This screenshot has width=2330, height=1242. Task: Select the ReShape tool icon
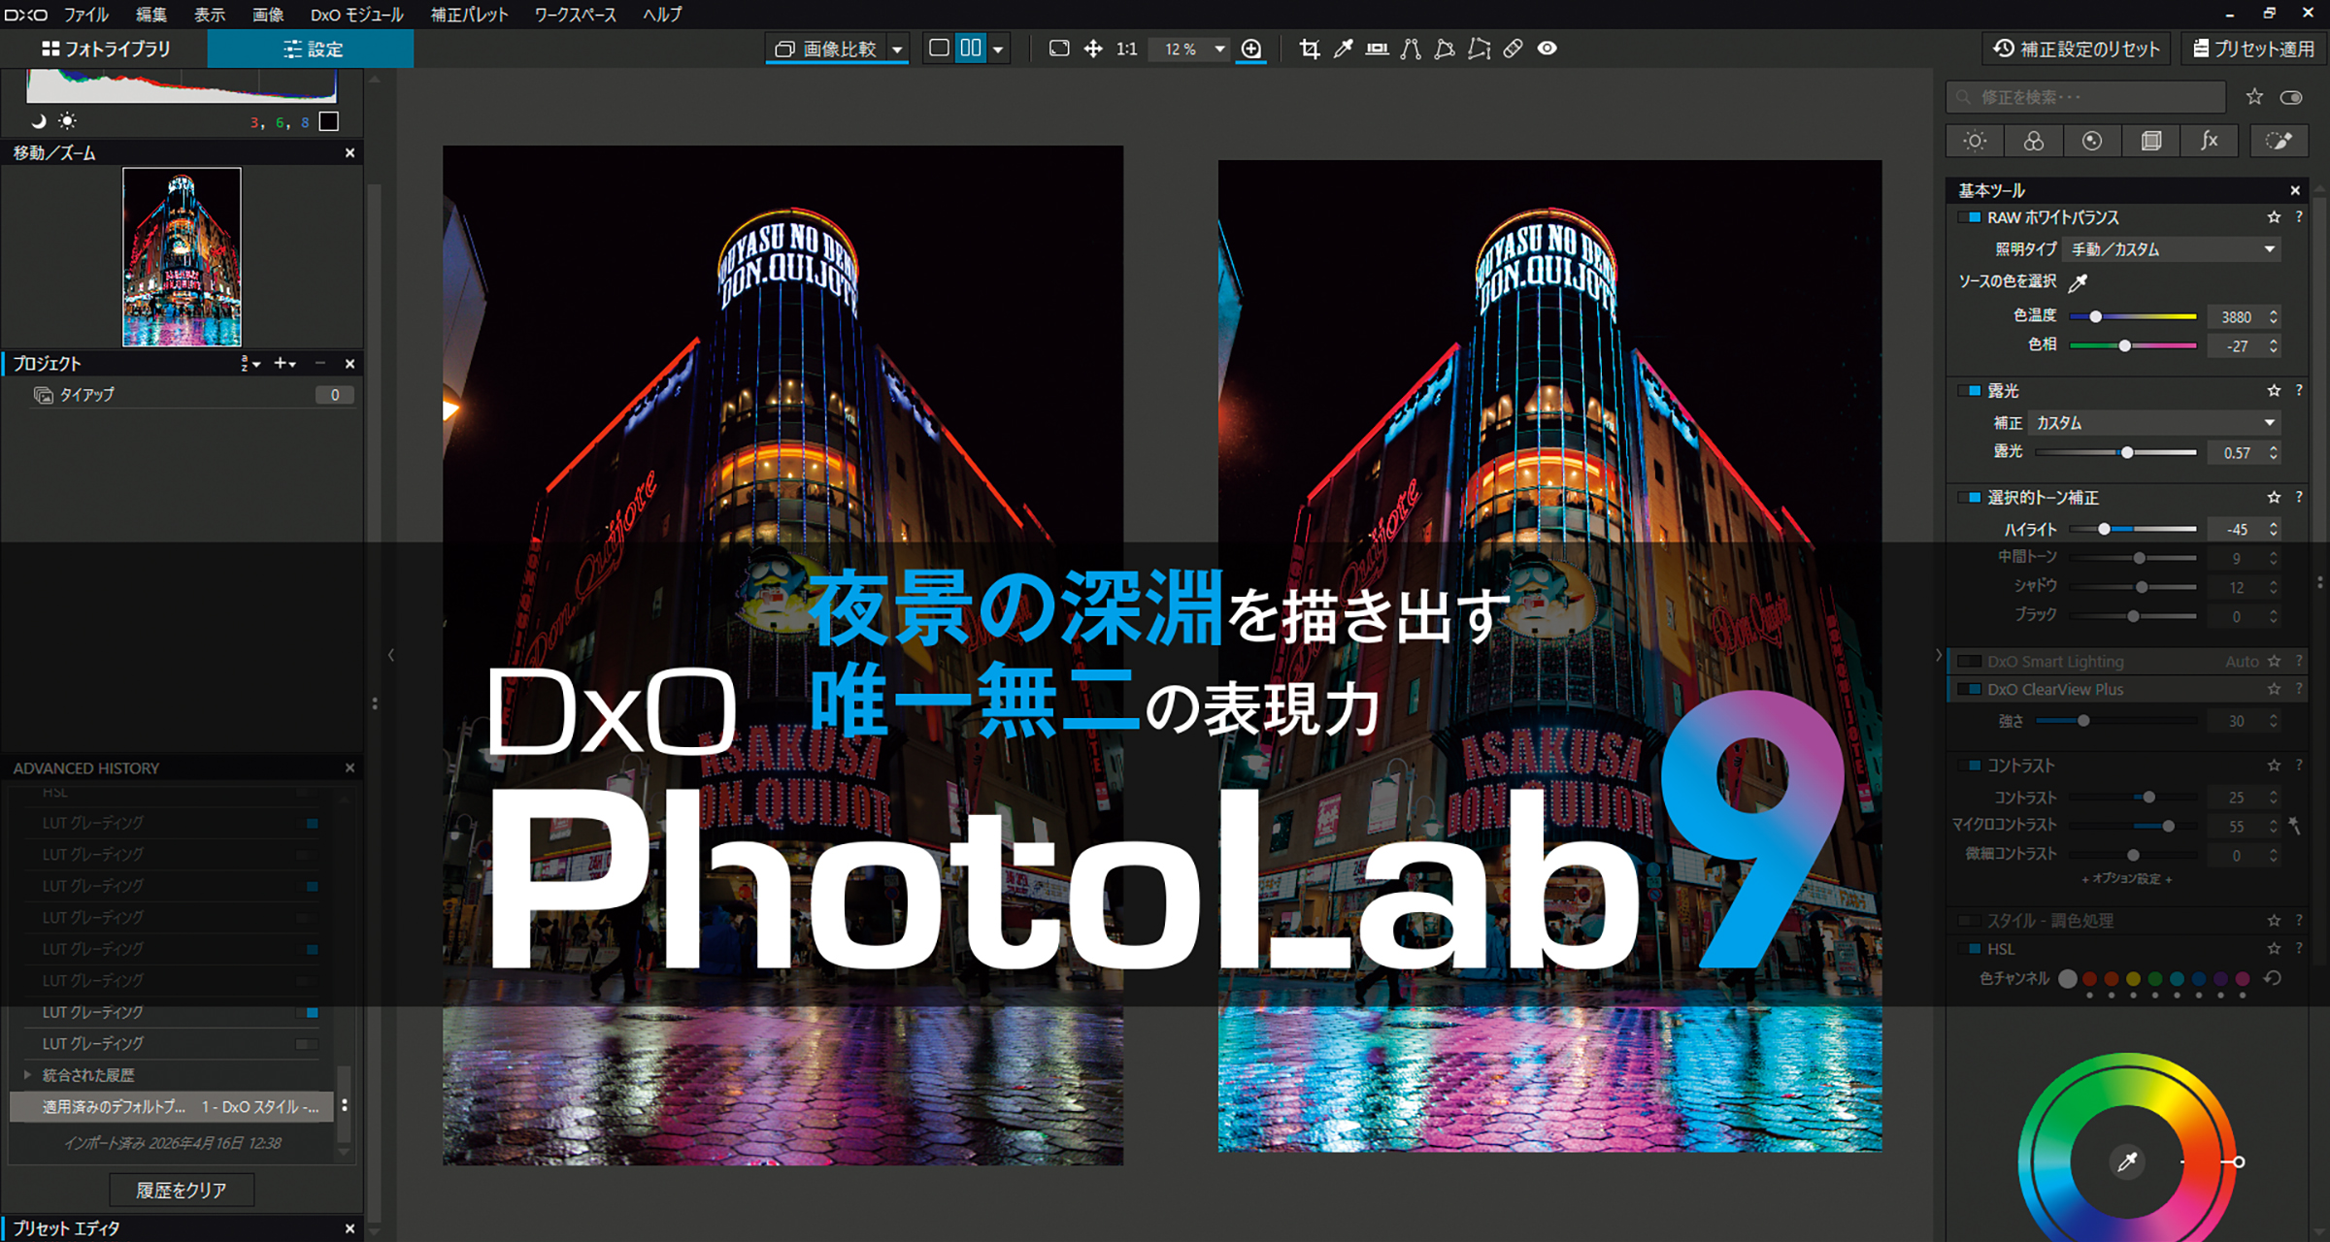(x=1445, y=49)
